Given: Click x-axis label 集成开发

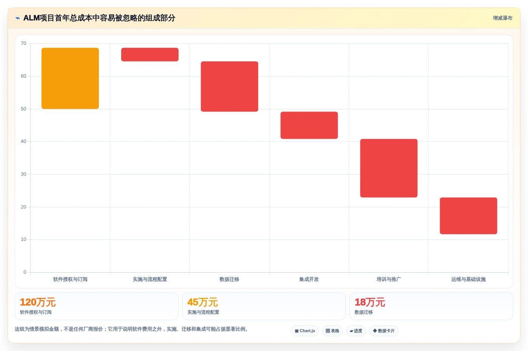Looking at the screenshot, I should coord(309,279).
